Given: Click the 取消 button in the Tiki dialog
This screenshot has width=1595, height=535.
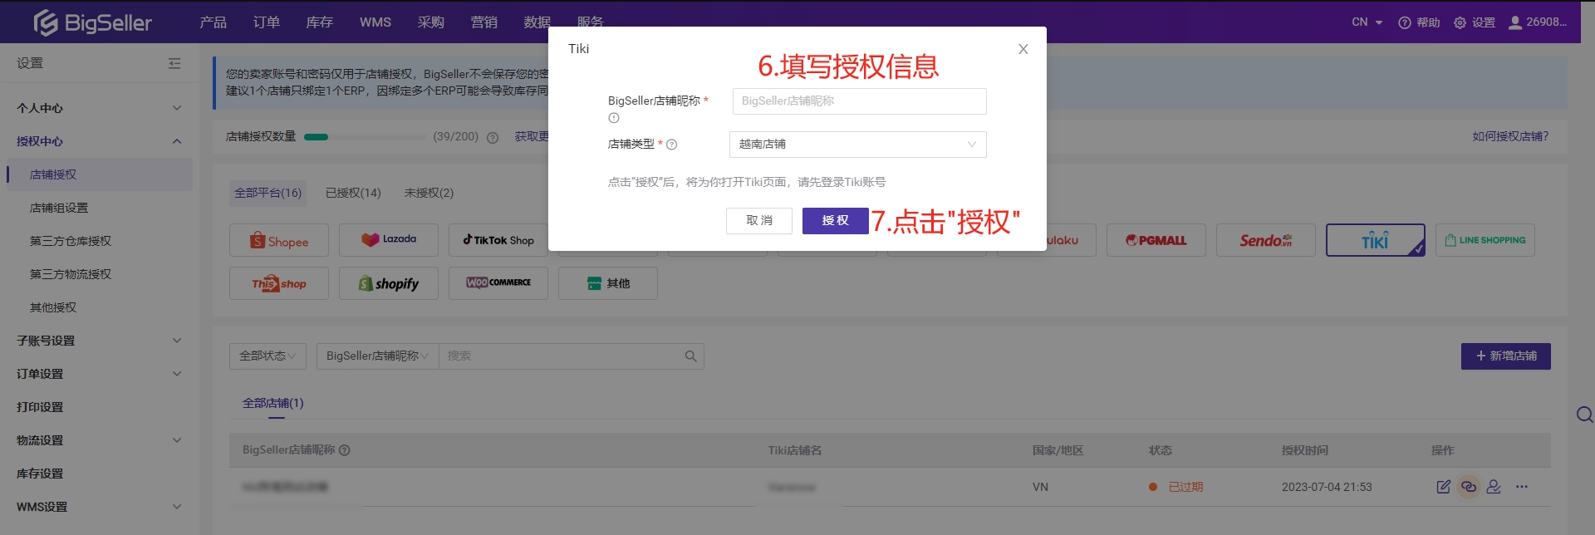Looking at the screenshot, I should point(759,221).
